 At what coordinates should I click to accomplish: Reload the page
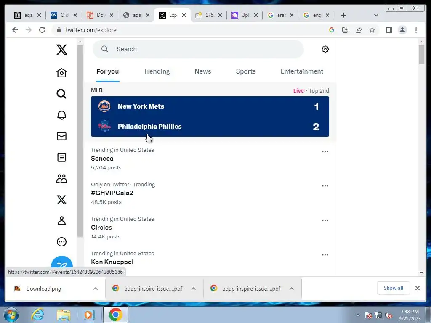[x=42, y=30]
